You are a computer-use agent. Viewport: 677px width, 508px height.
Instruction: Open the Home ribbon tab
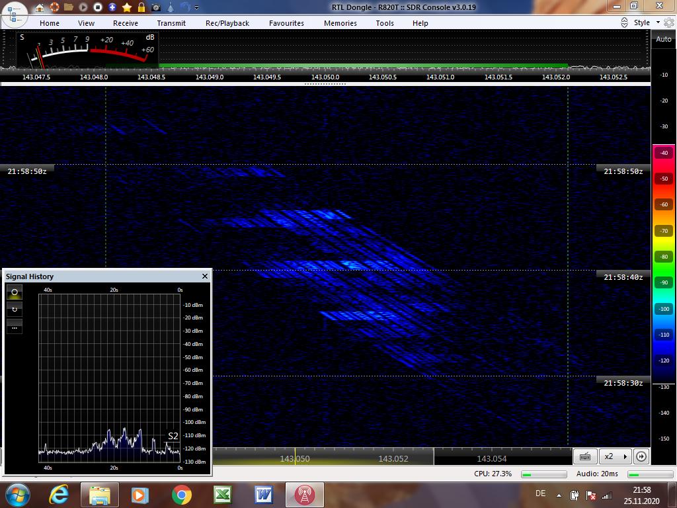click(50, 23)
